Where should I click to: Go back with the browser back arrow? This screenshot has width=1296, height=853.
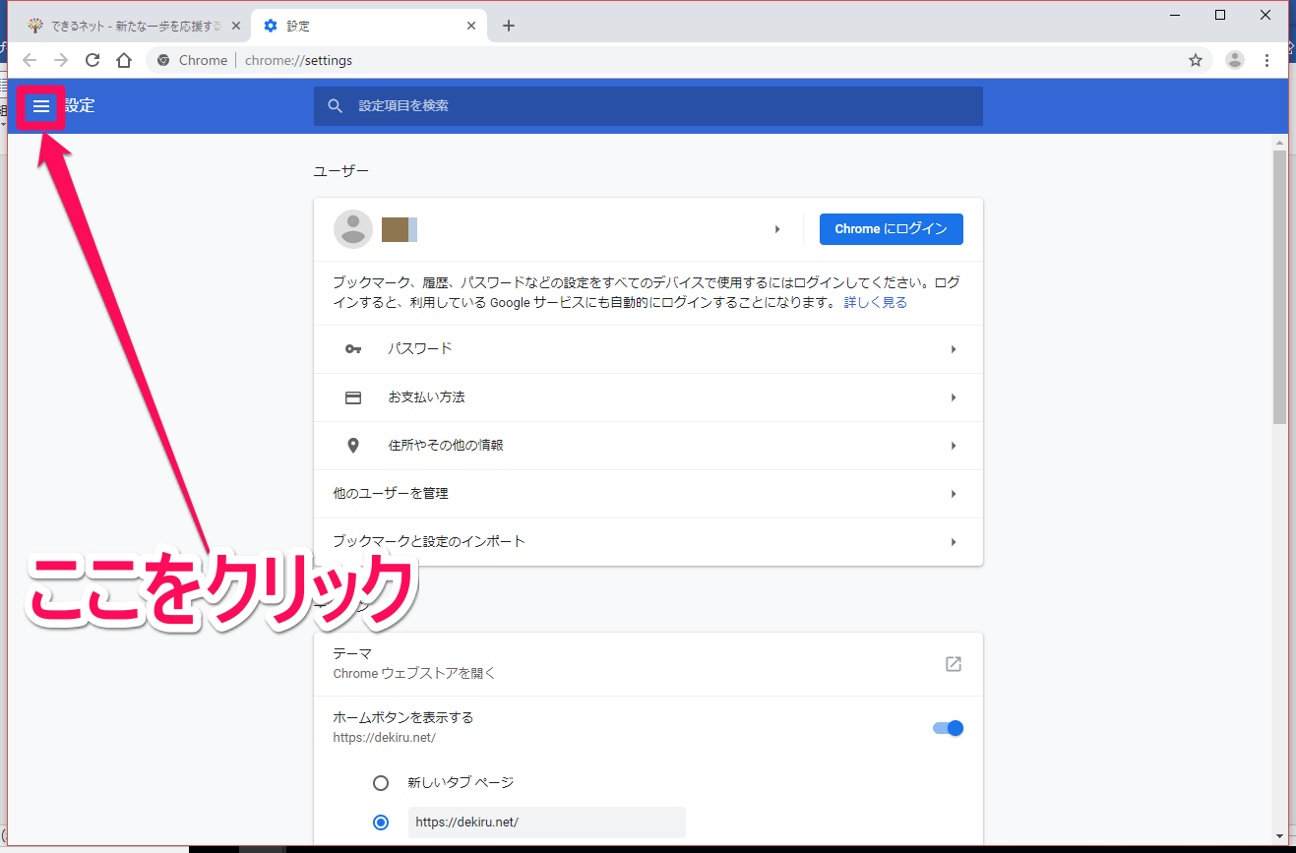point(30,60)
